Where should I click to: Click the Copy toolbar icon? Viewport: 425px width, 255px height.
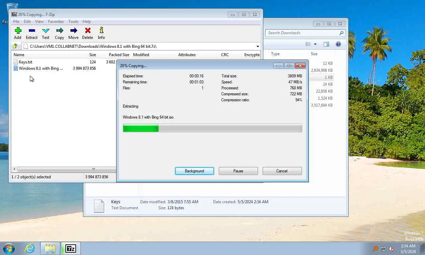pyautogui.click(x=59, y=33)
